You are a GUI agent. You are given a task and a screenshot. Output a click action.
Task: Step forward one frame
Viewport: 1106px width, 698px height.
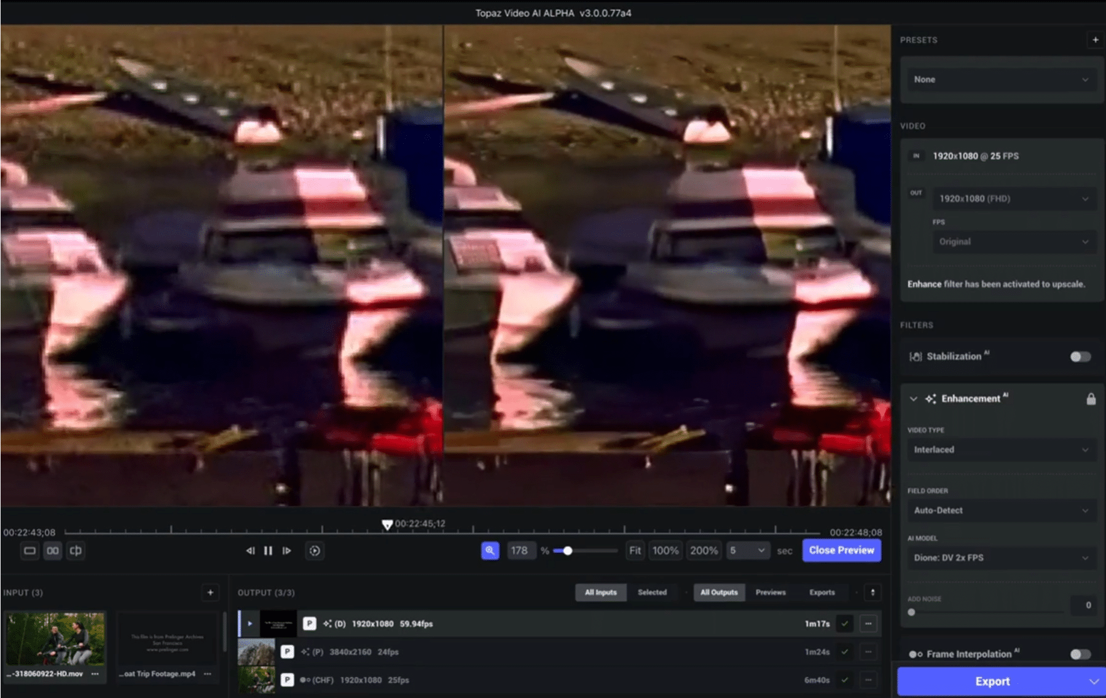coord(286,551)
